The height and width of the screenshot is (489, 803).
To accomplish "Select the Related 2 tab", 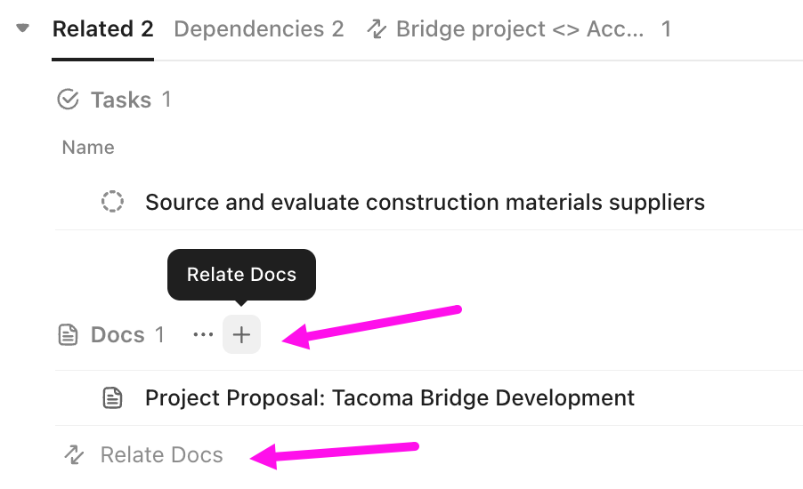I will (102, 29).
